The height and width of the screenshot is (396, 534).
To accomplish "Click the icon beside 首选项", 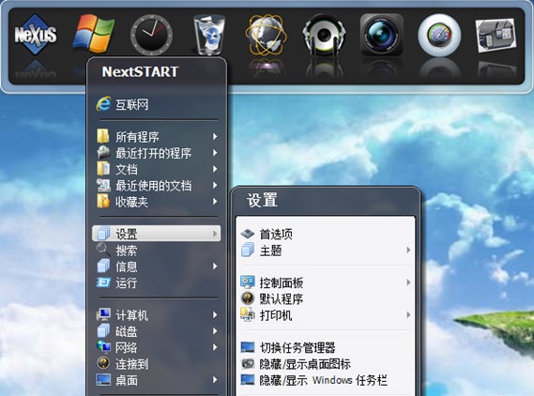I will pos(248,234).
